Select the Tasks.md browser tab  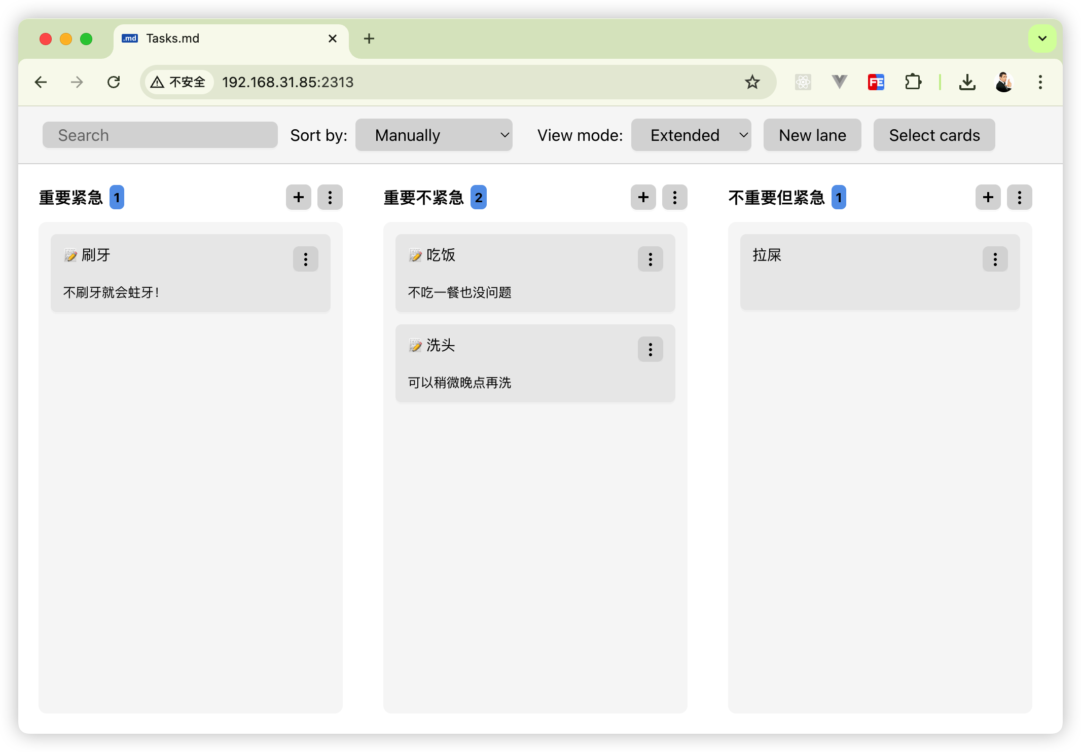(223, 39)
